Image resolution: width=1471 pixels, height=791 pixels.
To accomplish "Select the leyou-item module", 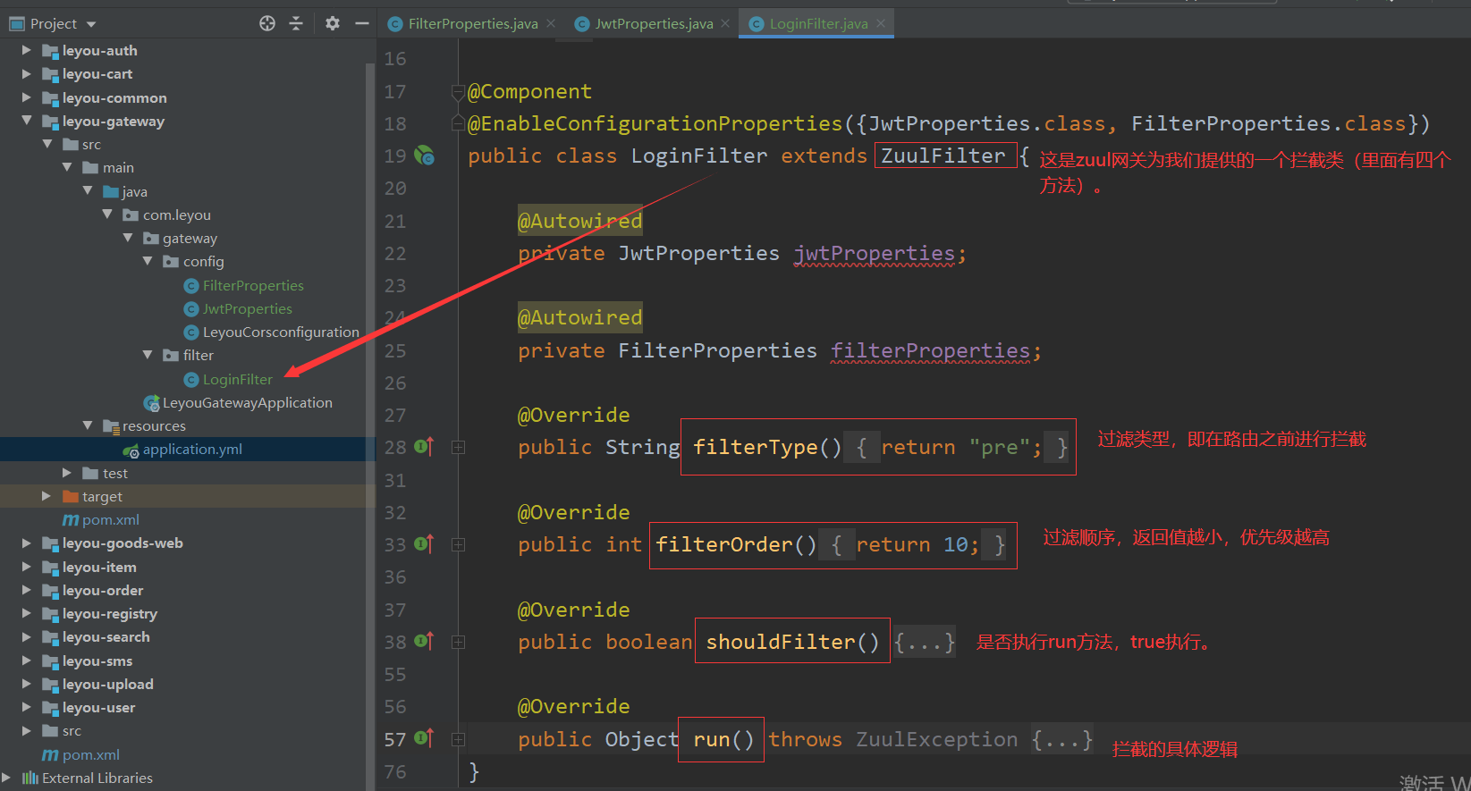I will click(x=99, y=567).
